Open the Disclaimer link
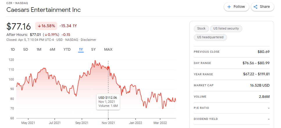Viewport: 281px width, 128px height. click(x=89, y=40)
